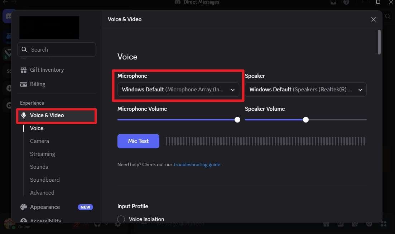The width and height of the screenshot is (395, 234).
Task: Start the Mic Test
Action: coord(138,141)
